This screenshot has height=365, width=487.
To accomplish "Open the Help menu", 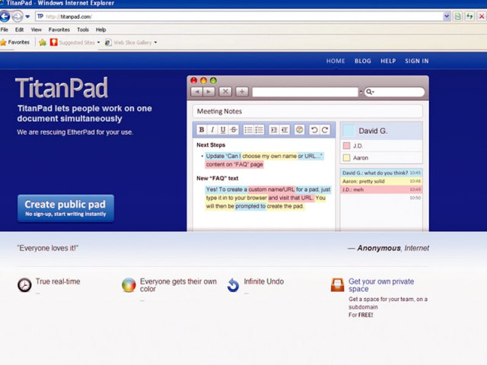I will point(100,30).
